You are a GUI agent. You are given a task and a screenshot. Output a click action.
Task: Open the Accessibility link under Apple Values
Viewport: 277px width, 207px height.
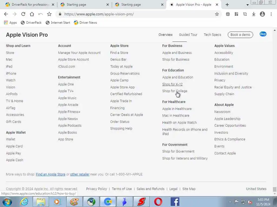223,53
